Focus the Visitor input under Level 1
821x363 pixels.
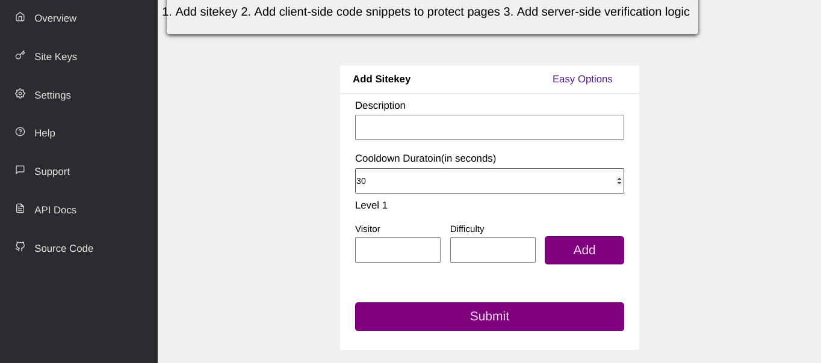[x=398, y=250]
